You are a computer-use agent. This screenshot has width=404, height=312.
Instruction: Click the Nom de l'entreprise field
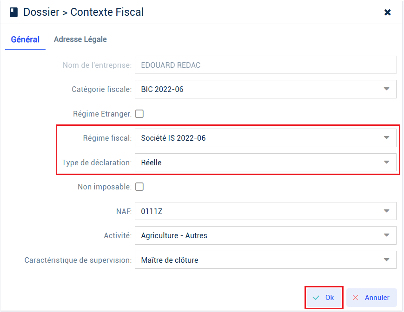coord(265,65)
